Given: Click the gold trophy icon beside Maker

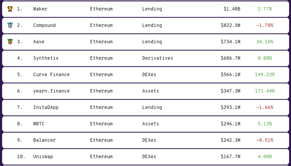Looking at the screenshot, I should click(10, 9).
